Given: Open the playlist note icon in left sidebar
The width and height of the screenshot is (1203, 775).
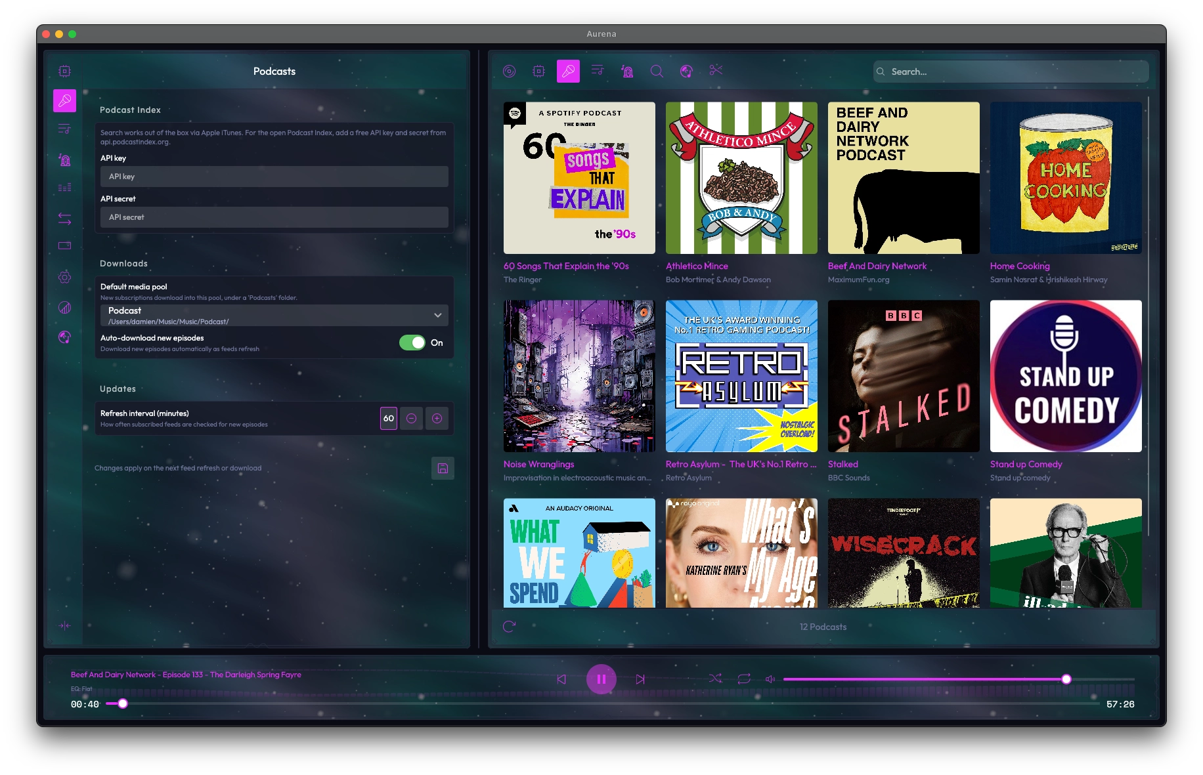Looking at the screenshot, I should pos(64,129).
